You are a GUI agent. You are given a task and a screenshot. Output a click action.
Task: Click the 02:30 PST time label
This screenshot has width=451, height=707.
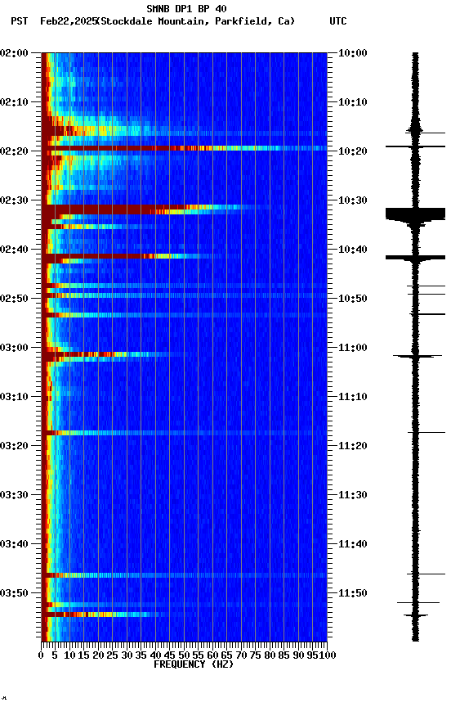[x=14, y=200]
